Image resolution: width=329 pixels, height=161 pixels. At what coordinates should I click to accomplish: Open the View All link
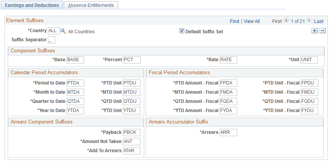point(252,21)
